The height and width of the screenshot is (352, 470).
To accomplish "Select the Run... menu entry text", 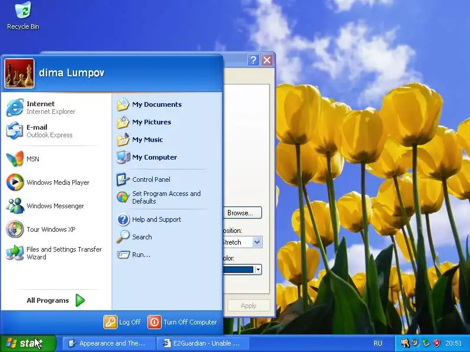I will pos(141,255).
